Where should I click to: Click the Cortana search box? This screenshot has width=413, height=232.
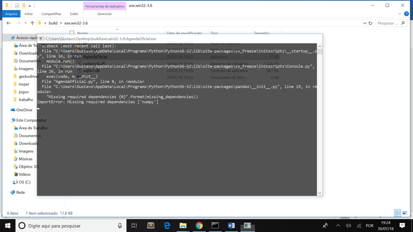click(x=71, y=226)
